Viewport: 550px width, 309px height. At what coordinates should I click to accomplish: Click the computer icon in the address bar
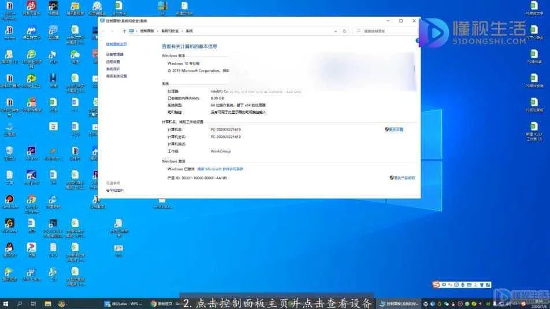(132, 31)
